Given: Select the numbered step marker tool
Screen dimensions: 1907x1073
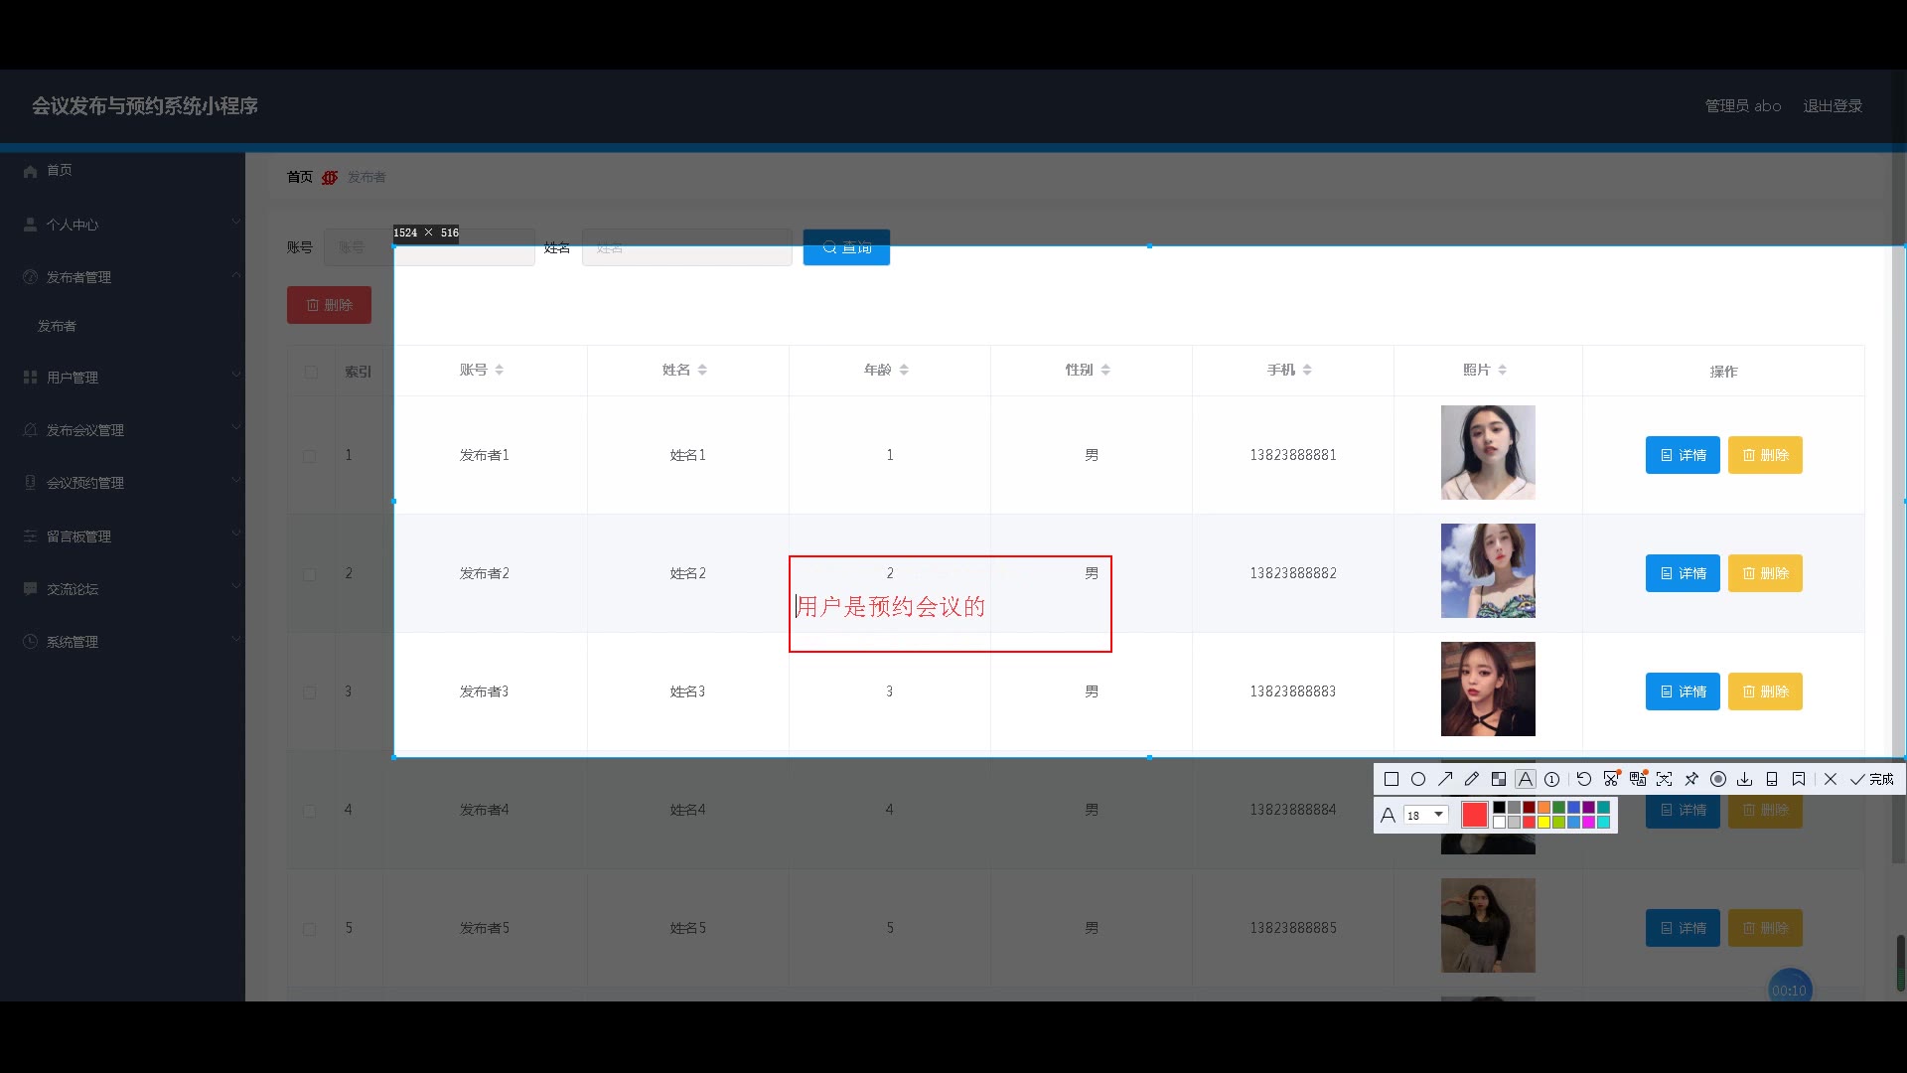Looking at the screenshot, I should [1552, 779].
